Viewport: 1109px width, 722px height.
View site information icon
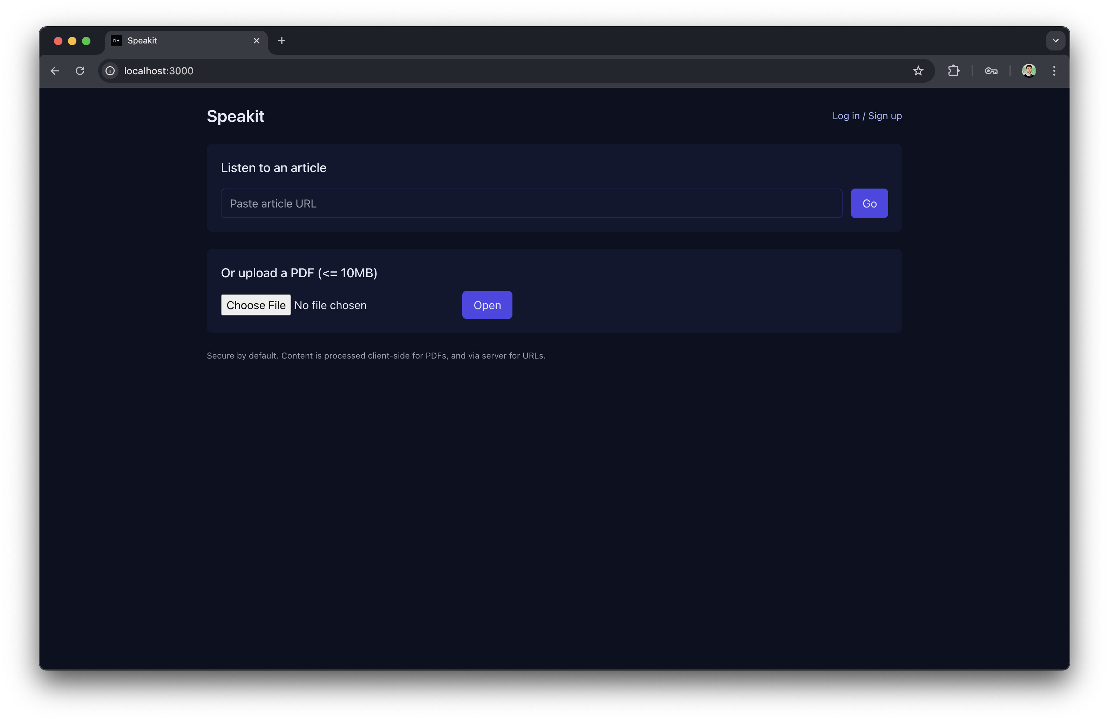click(x=110, y=71)
